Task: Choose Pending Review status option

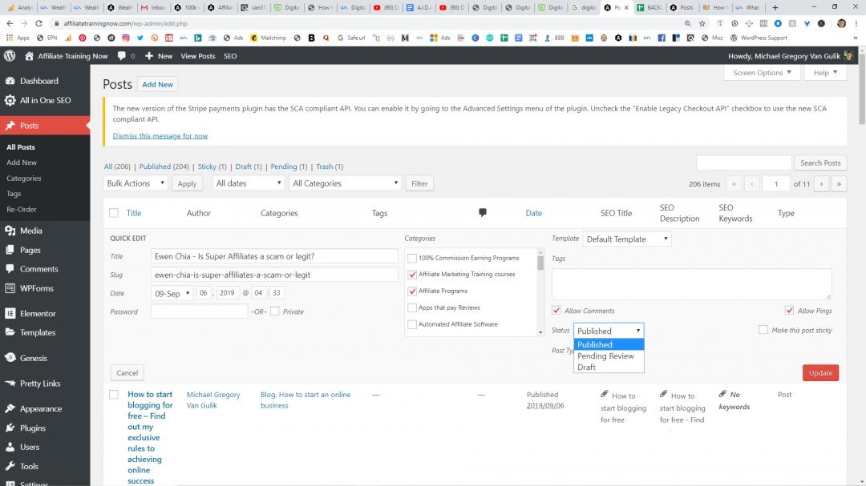Action: [x=609, y=355]
